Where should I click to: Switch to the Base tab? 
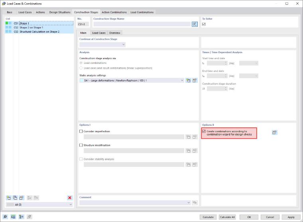10,12
